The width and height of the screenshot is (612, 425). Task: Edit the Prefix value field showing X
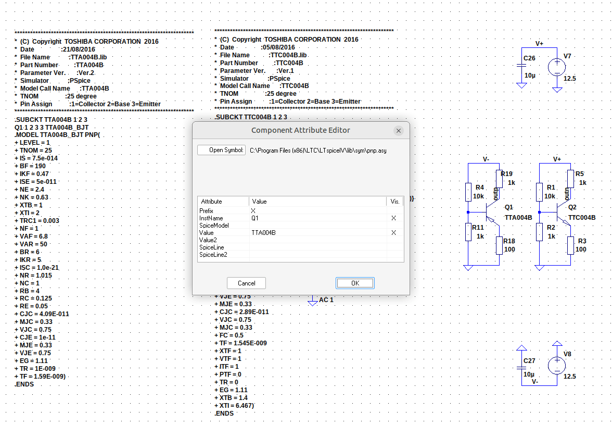pyautogui.click(x=317, y=210)
